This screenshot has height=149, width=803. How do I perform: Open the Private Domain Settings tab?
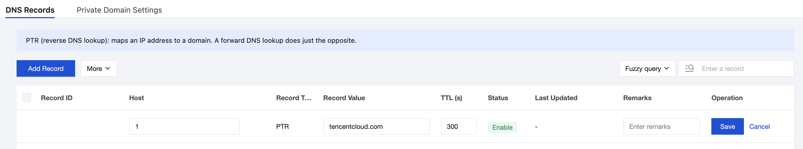(119, 10)
